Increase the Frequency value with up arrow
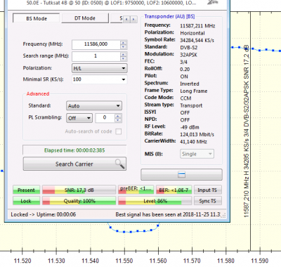Viewport: 281px width, 267px height. (123, 43)
